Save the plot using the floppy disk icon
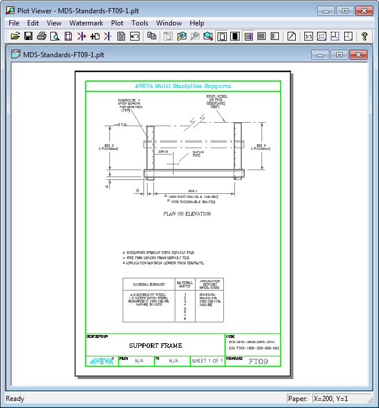Screen dimensions: 379x408 28,36
